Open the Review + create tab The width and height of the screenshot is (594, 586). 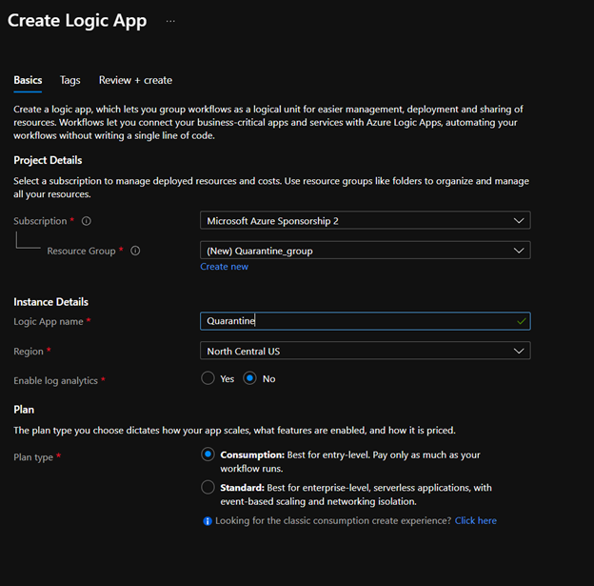[135, 80]
